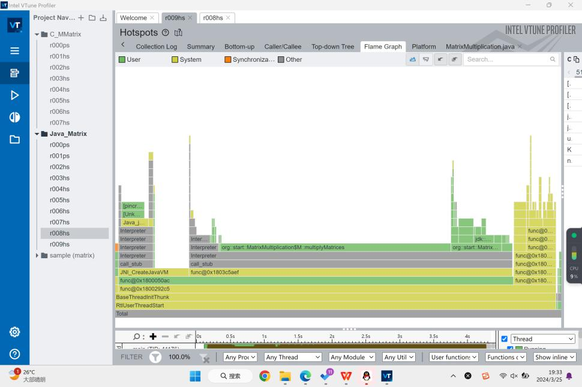
Task: Switch to the Welcome tab
Action: 133,18
